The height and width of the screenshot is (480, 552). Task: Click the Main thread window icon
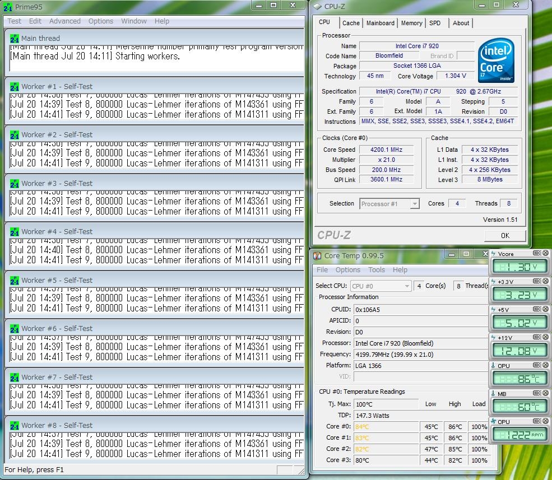click(15, 39)
